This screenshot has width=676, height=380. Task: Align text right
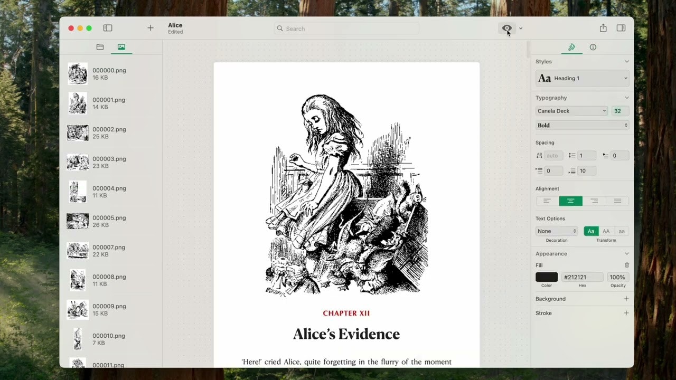click(x=594, y=201)
